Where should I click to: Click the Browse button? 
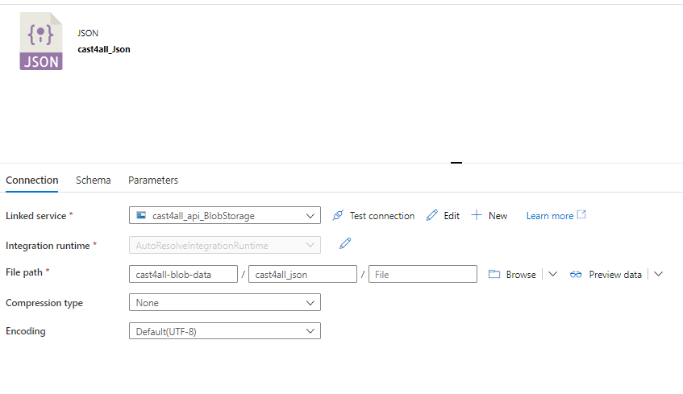(x=512, y=274)
